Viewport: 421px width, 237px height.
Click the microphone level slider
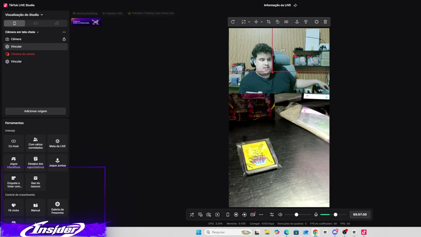[x=333, y=215]
